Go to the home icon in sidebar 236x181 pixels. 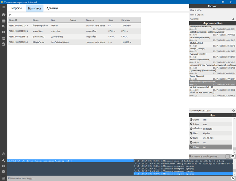click(4, 15)
